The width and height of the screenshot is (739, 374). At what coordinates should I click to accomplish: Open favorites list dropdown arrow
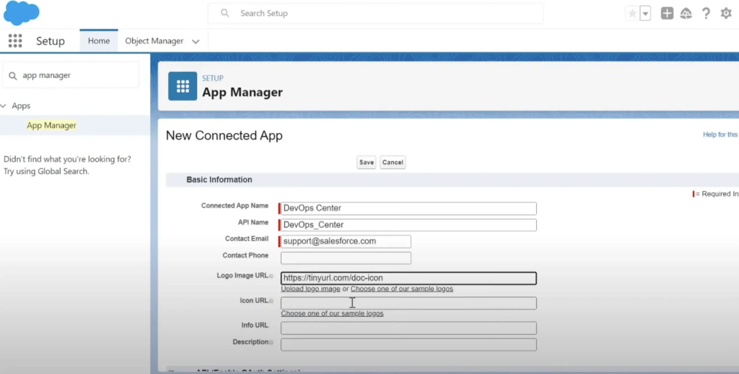click(x=645, y=13)
